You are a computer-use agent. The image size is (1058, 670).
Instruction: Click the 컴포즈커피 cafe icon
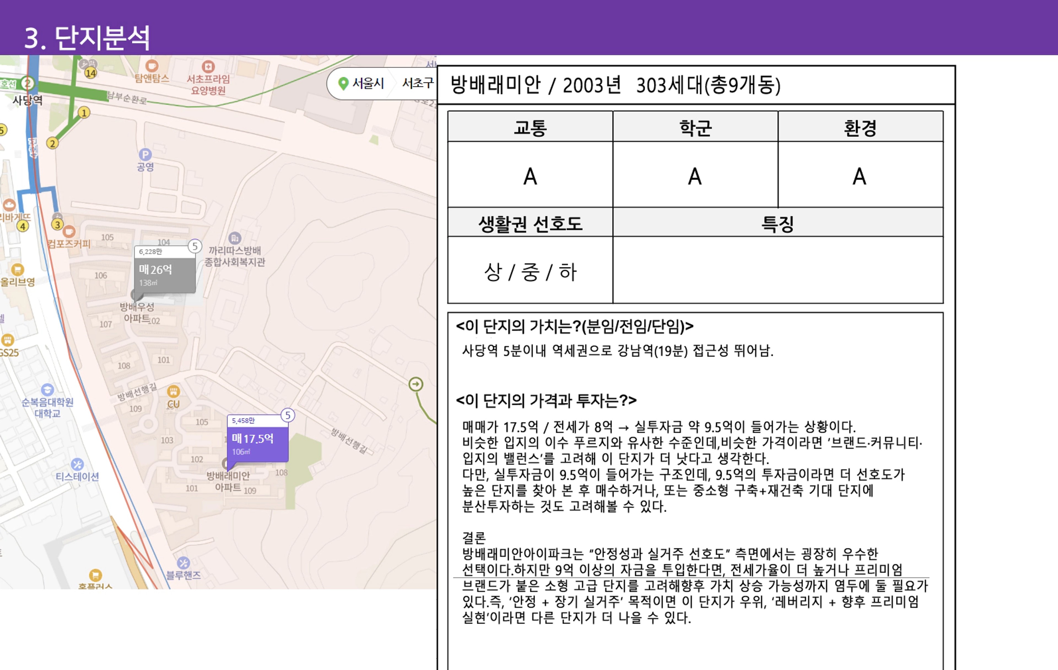[x=69, y=231]
